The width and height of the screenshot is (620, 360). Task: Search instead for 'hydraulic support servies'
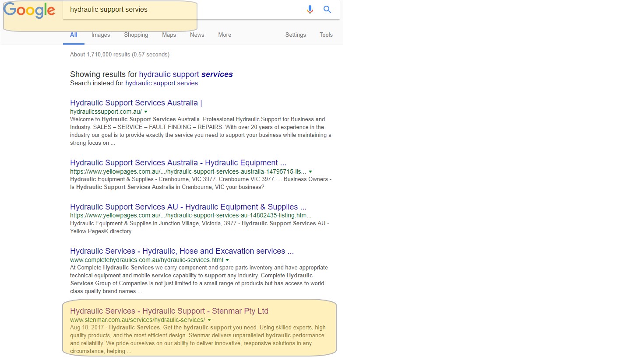point(162,83)
